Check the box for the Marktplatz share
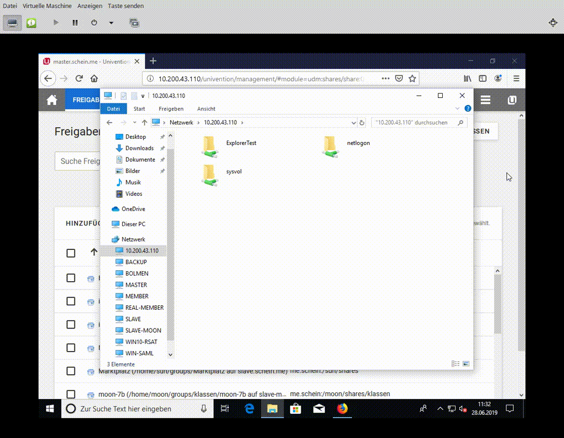564x438 pixels. point(71,371)
